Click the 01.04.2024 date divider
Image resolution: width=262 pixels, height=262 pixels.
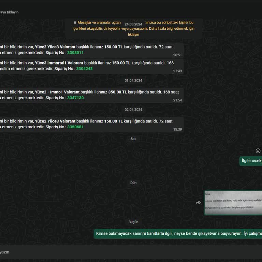tap(133, 81)
